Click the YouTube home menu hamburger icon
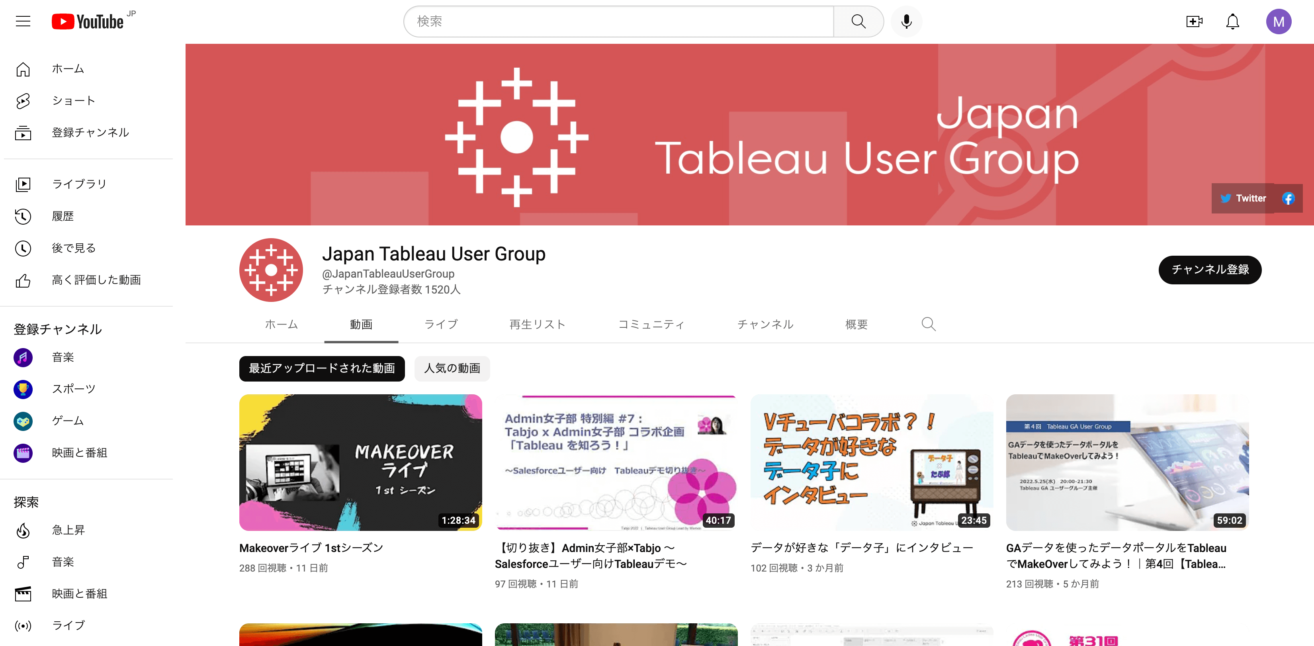The image size is (1314, 646). pos(23,21)
